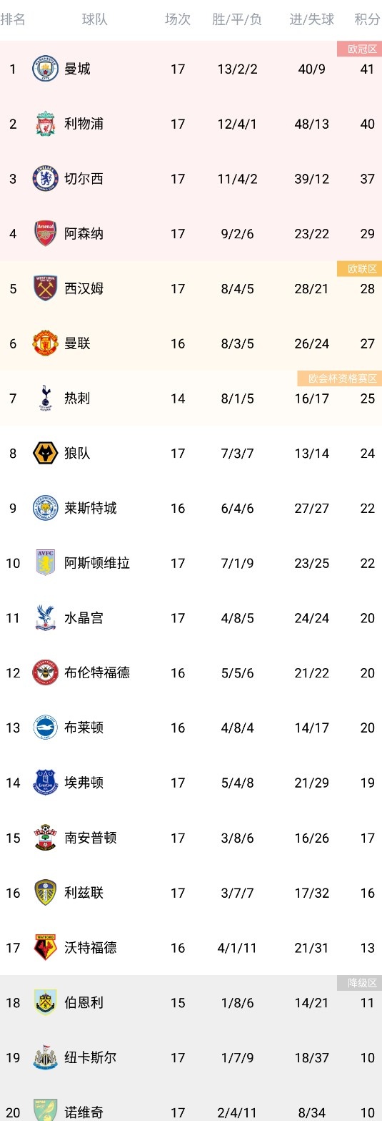Select the Manchester United badge

tap(46, 343)
